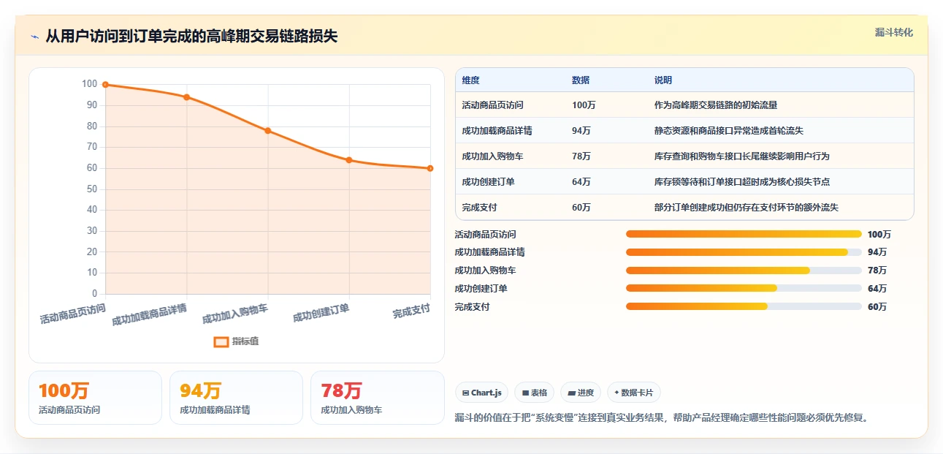Screen dimensions: 943x454
Task: Click the 完成支付 progress bar
Action: pyautogui.click(x=744, y=306)
